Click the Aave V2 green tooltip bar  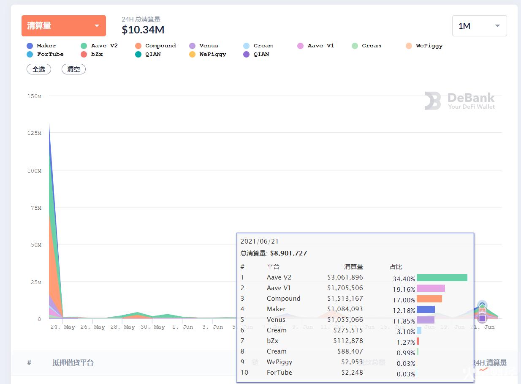pyautogui.click(x=442, y=277)
